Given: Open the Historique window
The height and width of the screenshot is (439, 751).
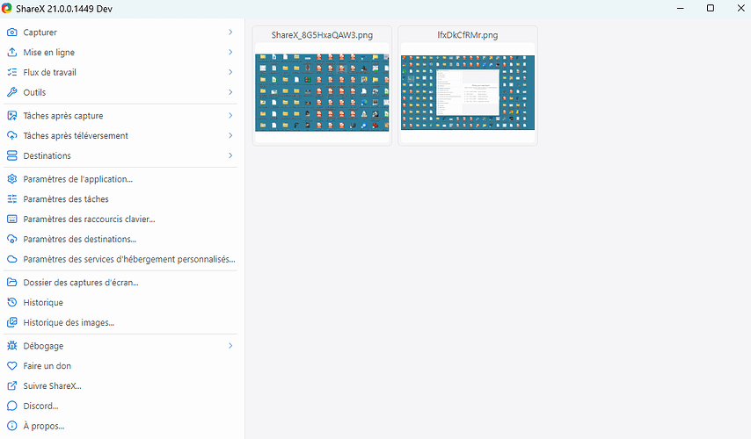Looking at the screenshot, I should (120, 303).
